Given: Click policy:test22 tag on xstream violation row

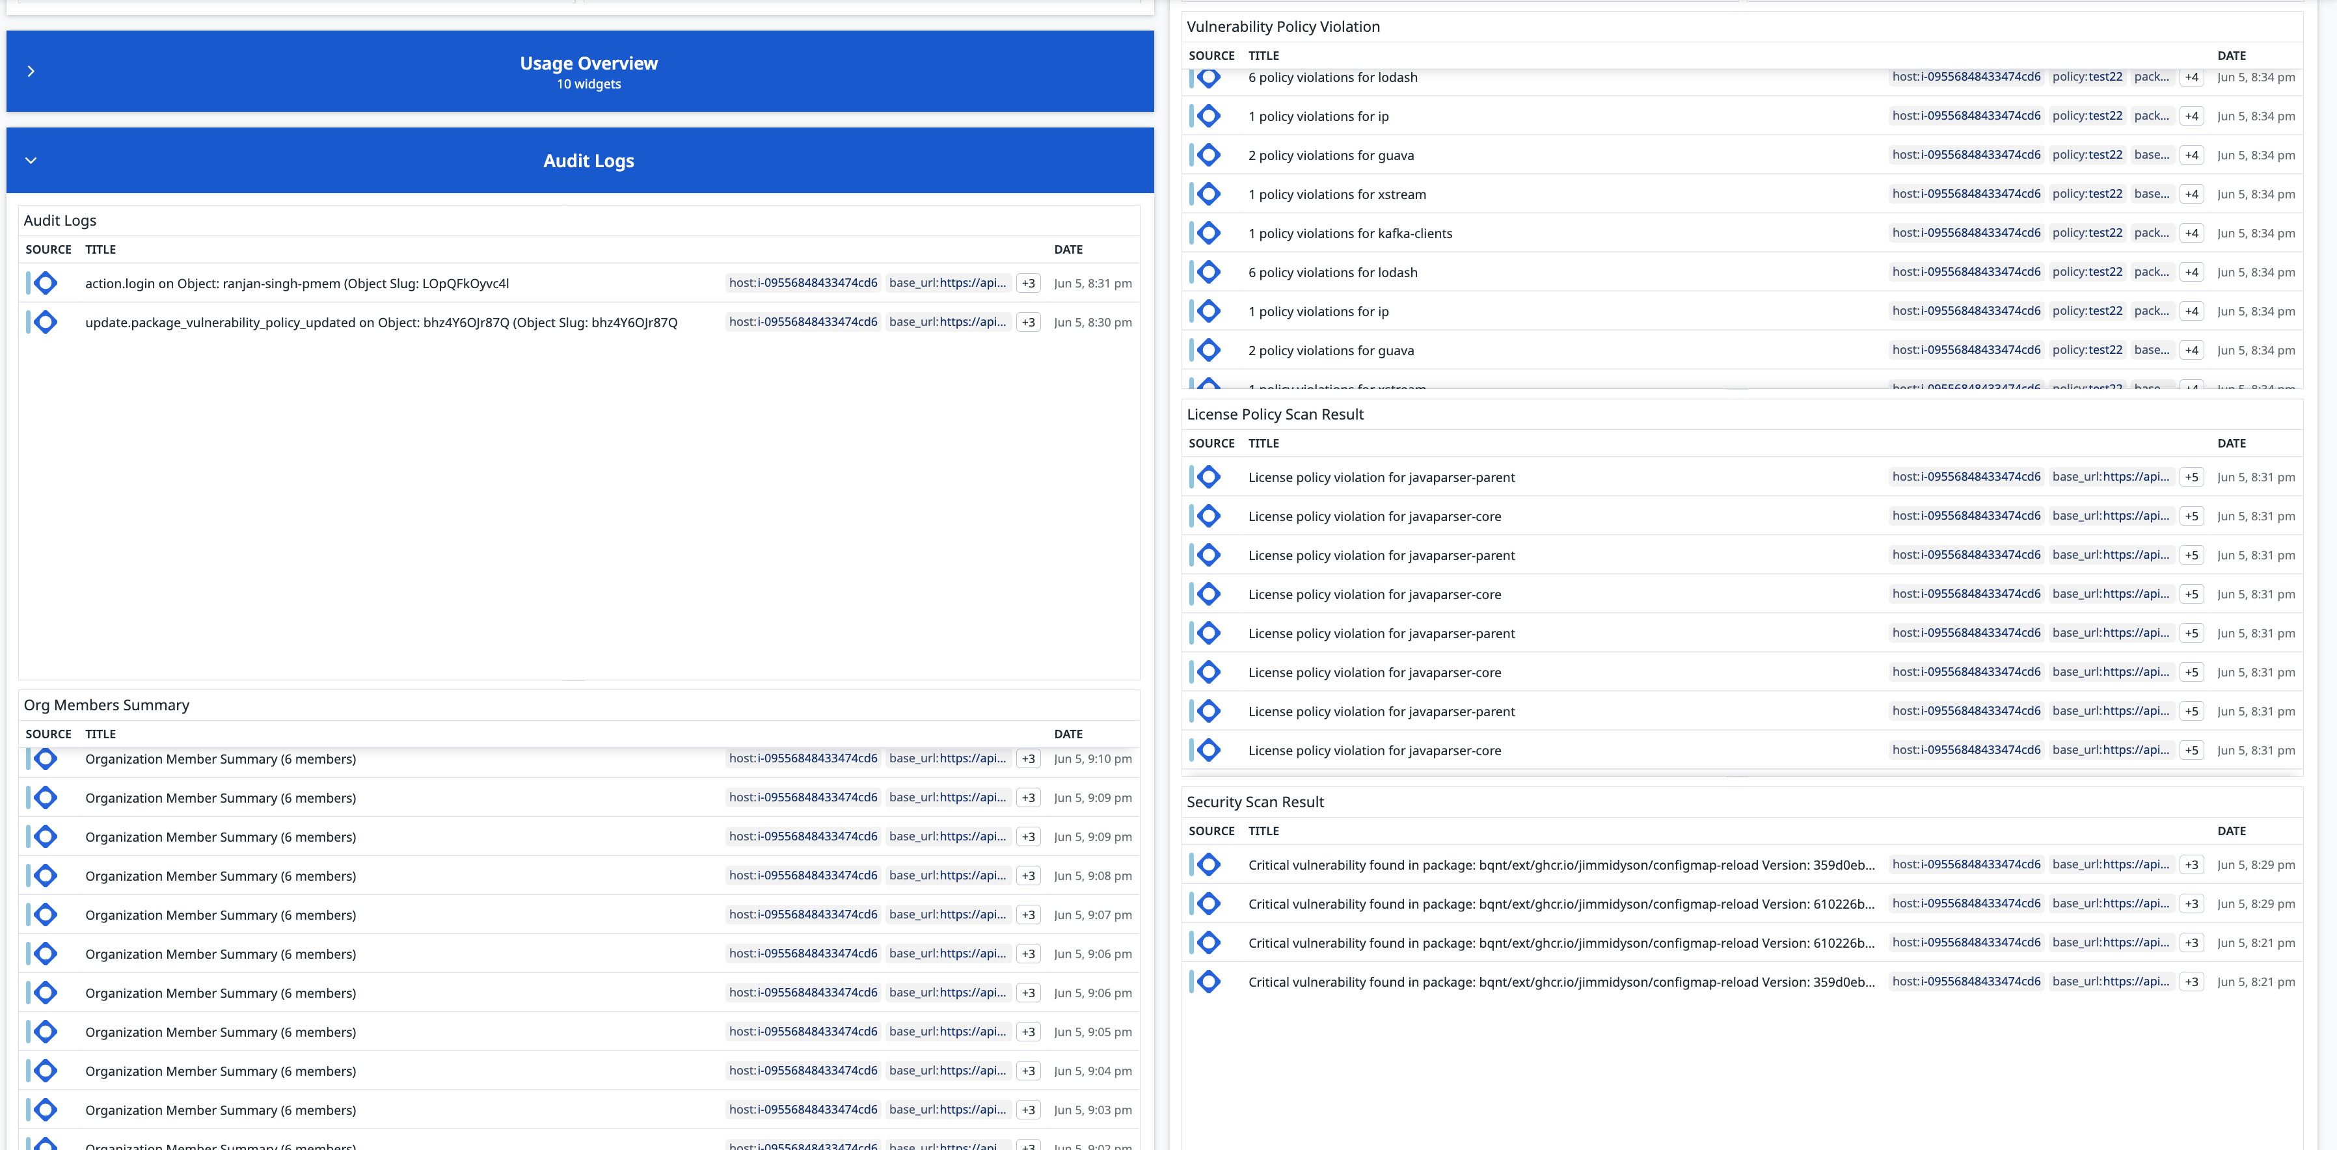Looking at the screenshot, I should click(2087, 194).
